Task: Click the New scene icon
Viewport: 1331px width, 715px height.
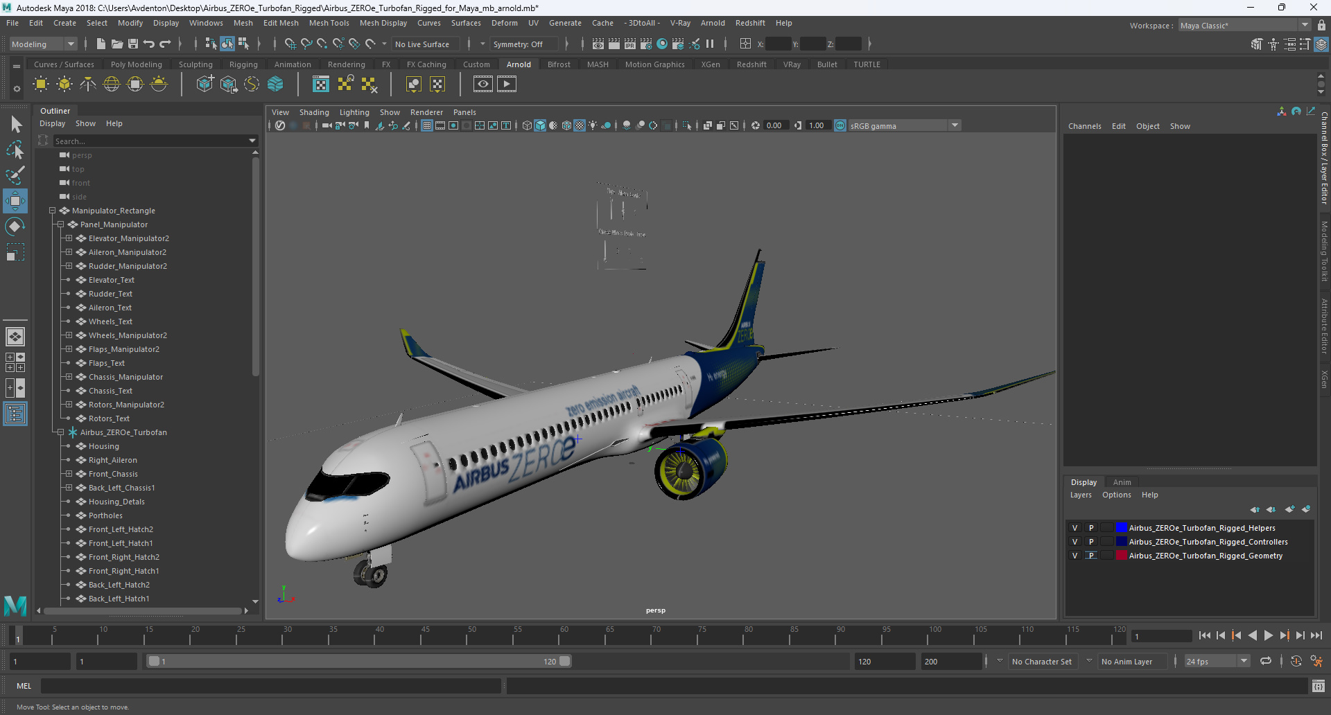Action: tap(101, 44)
